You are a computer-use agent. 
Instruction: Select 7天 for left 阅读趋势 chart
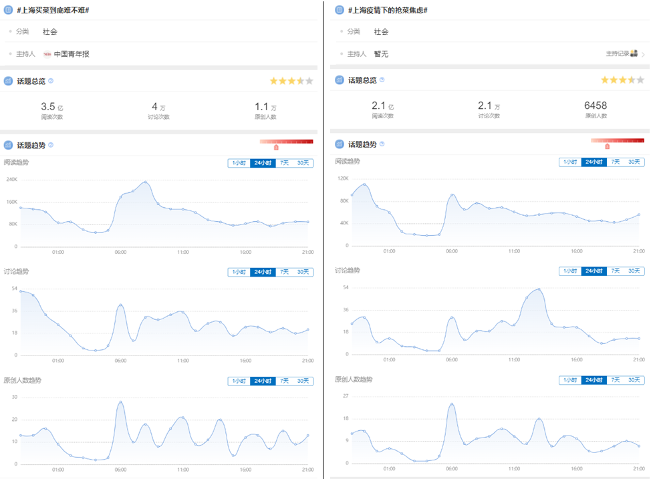coord(285,163)
